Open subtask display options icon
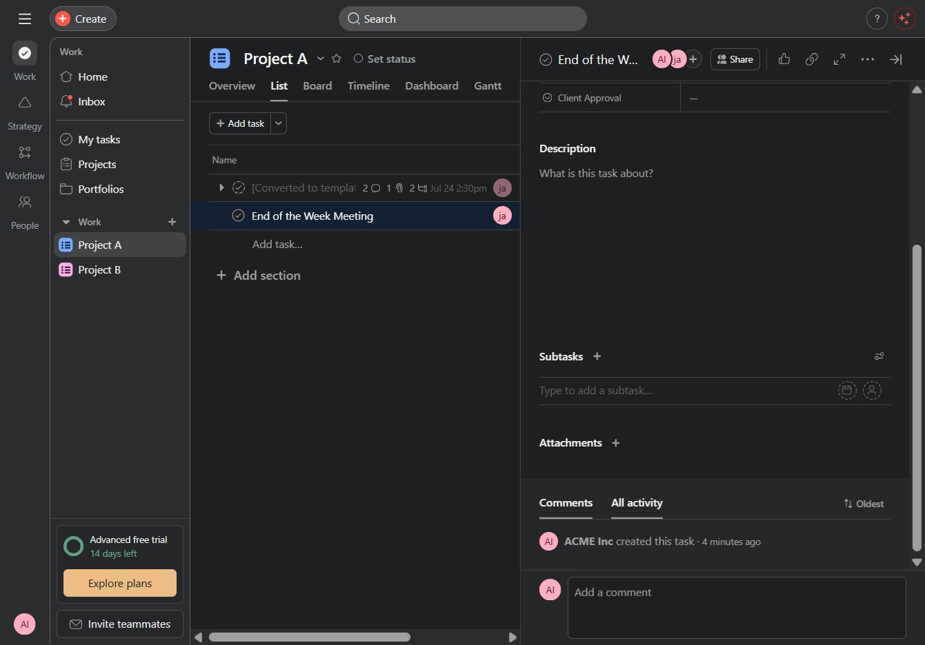925x645 pixels. point(879,356)
